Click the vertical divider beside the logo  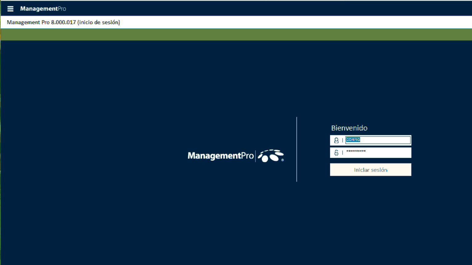tap(297, 149)
